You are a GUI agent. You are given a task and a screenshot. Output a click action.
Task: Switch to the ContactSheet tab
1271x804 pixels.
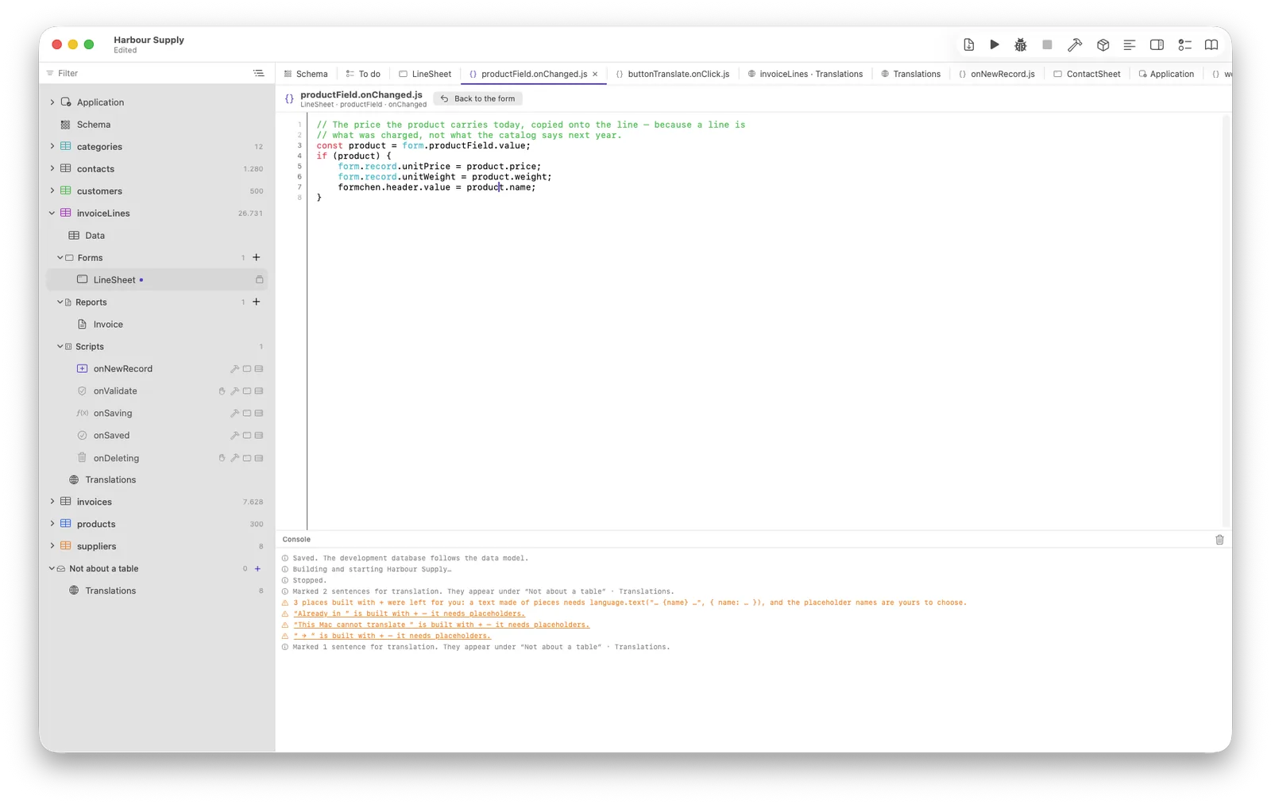tap(1087, 74)
